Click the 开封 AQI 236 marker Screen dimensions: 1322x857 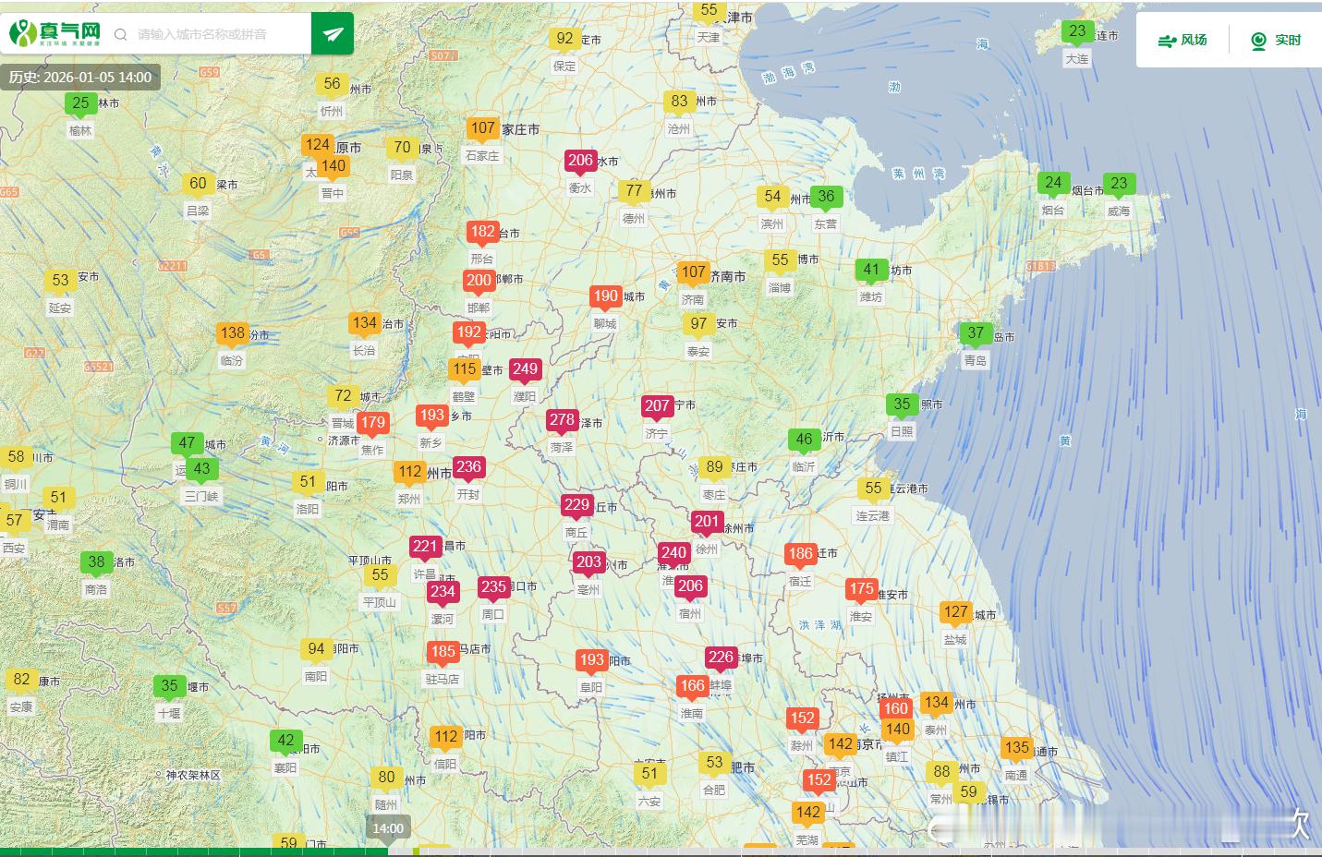468,468
